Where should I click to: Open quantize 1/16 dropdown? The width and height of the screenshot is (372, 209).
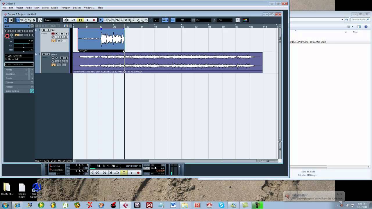click(x=225, y=20)
